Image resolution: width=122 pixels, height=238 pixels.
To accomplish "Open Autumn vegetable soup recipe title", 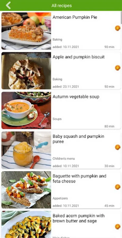I will tap(76, 97).
